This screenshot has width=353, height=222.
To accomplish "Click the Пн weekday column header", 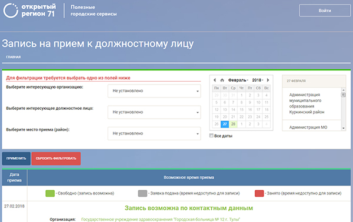I will point(217,88).
